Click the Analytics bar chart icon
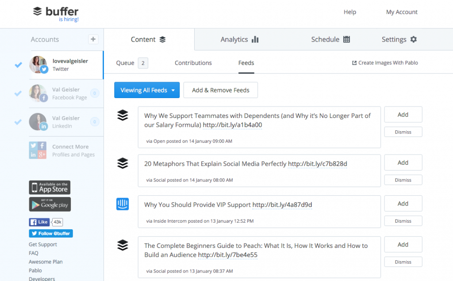This screenshot has width=453, height=281. tap(255, 39)
